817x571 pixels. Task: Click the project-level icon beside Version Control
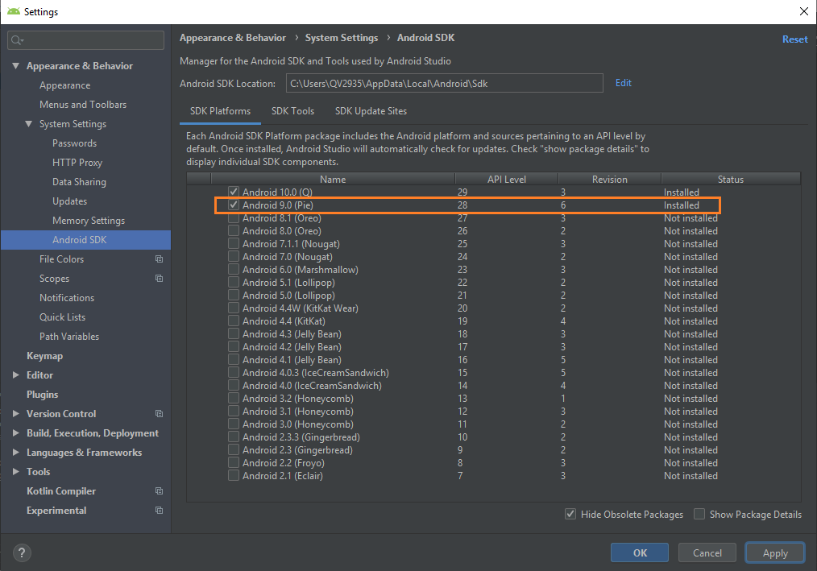pyautogui.click(x=159, y=414)
